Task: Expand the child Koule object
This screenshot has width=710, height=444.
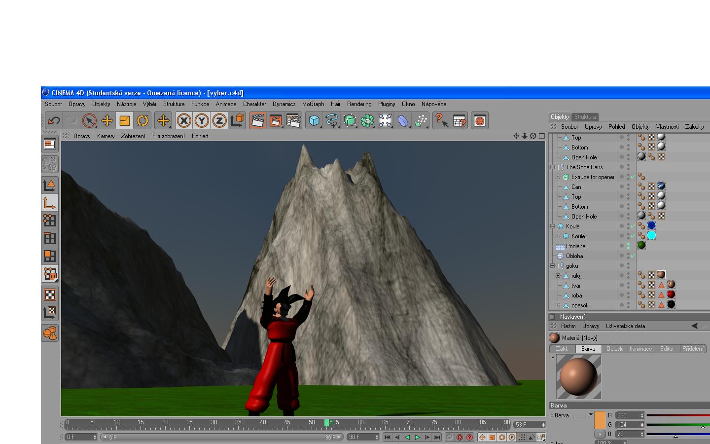Action: coord(558,236)
